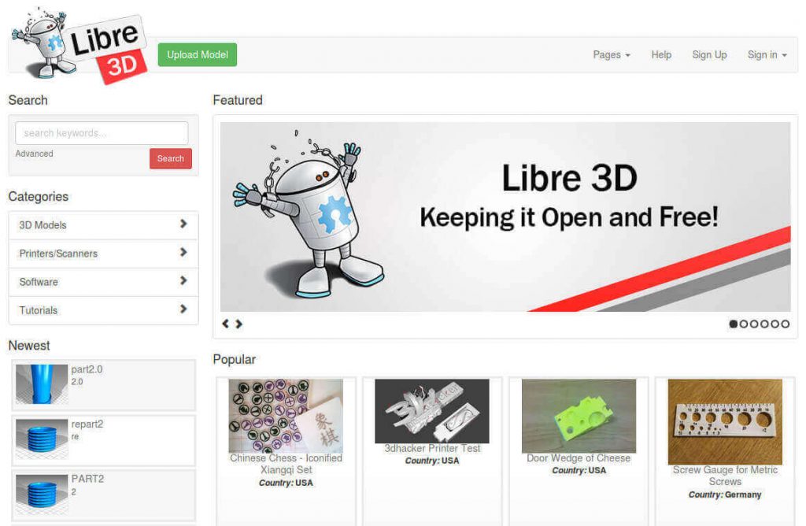Click the Libre 3D featured banner image
Screen dimensions: 806x526
tap(505, 217)
